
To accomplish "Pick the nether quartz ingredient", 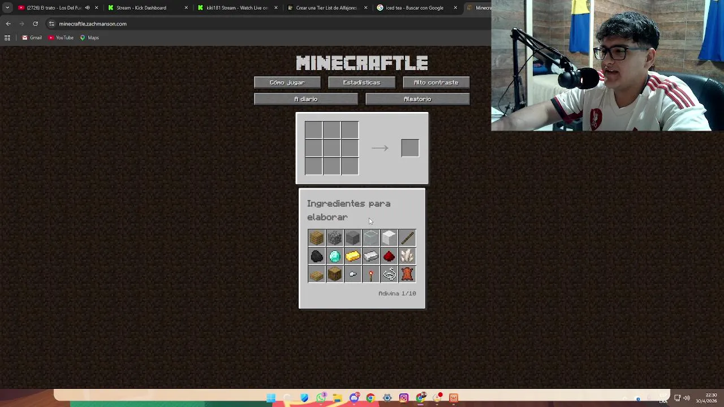I will click(407, 256).
